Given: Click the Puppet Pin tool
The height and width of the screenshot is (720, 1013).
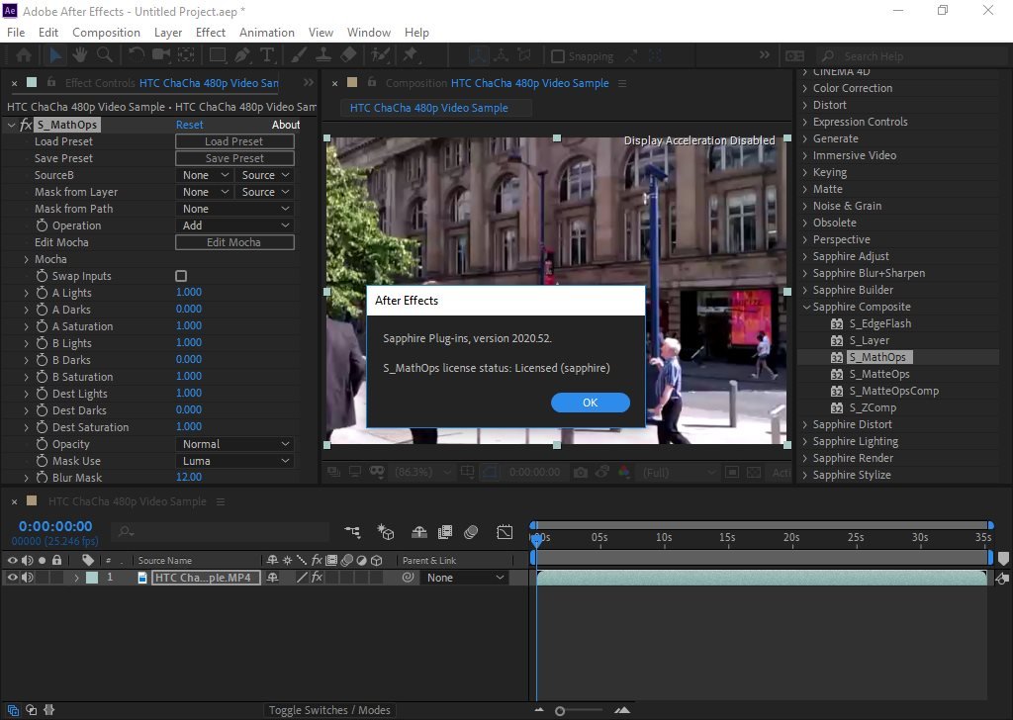Looking at the screenshot, I should (411, 56).
